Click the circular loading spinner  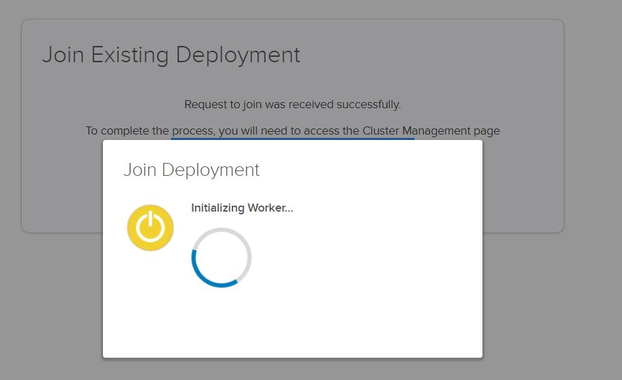[x=222, y=258]
